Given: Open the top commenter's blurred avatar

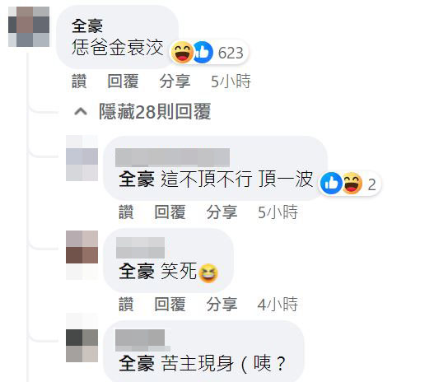Looking at the screenshot, I should [x=29, y=26].
